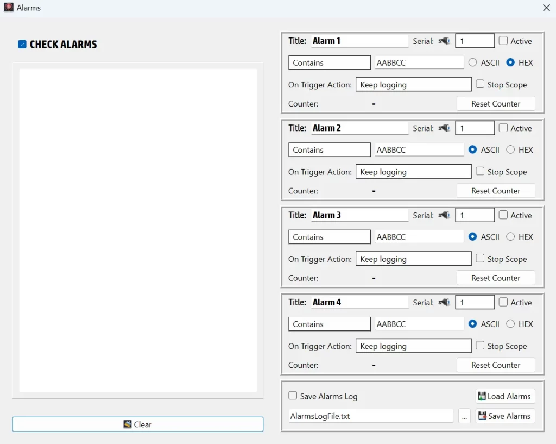Reset the counter for Alarm 2
The width and height of the screenshot is (556, 444).
pos(496,191)
